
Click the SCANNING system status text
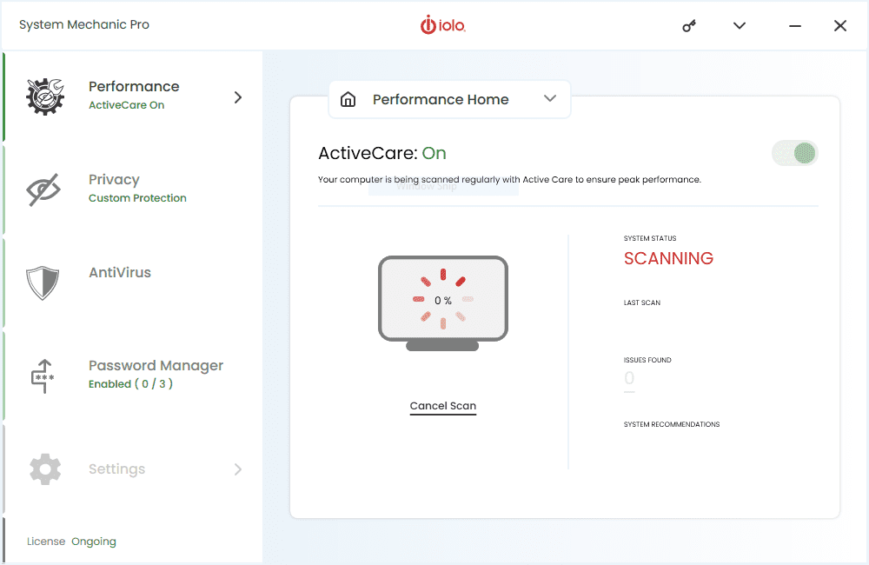tap(668, 258)
